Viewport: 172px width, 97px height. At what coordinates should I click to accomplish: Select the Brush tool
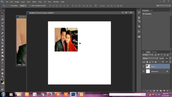tap(2, 36)
